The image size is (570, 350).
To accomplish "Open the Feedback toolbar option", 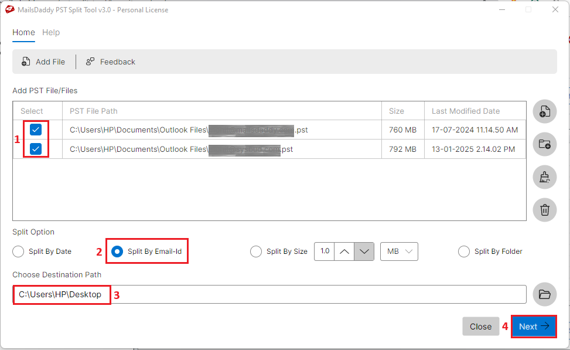I will [x=111, y=62].
